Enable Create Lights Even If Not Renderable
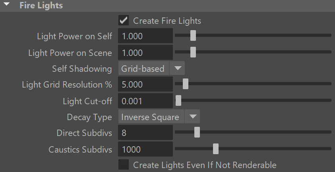Image resolution: width=335 pixels, height=172 pixels. 124,164
